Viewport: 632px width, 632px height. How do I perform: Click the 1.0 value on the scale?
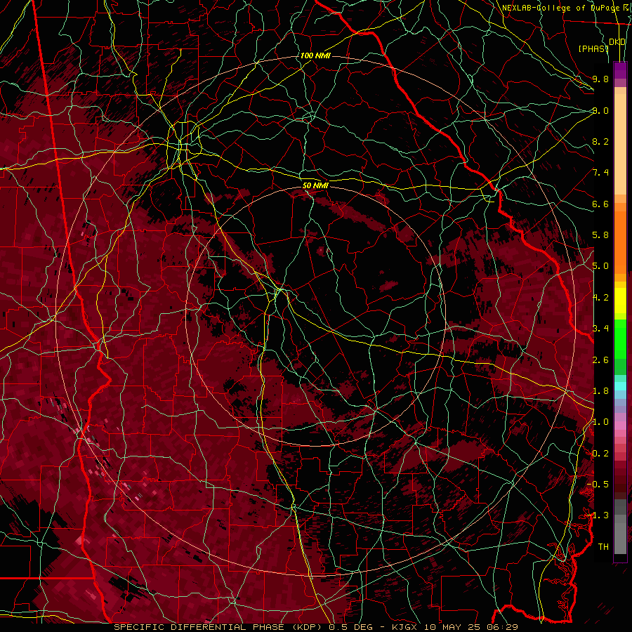[x=600, y=422]
